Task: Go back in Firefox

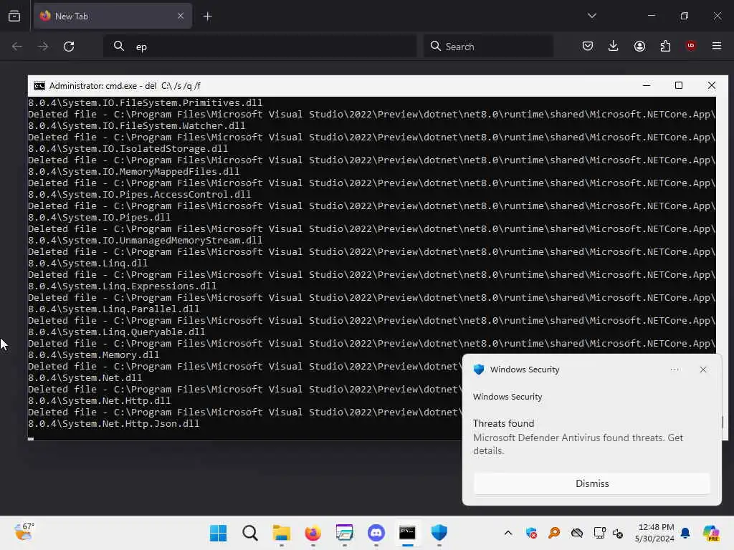Action: click(x=17, y=47)
